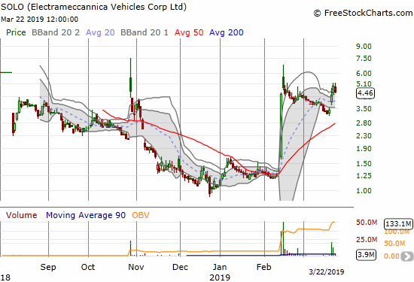Click the 50.0M volume axis label
This screenshot has height=282, width=414.
tap(367, 223)
